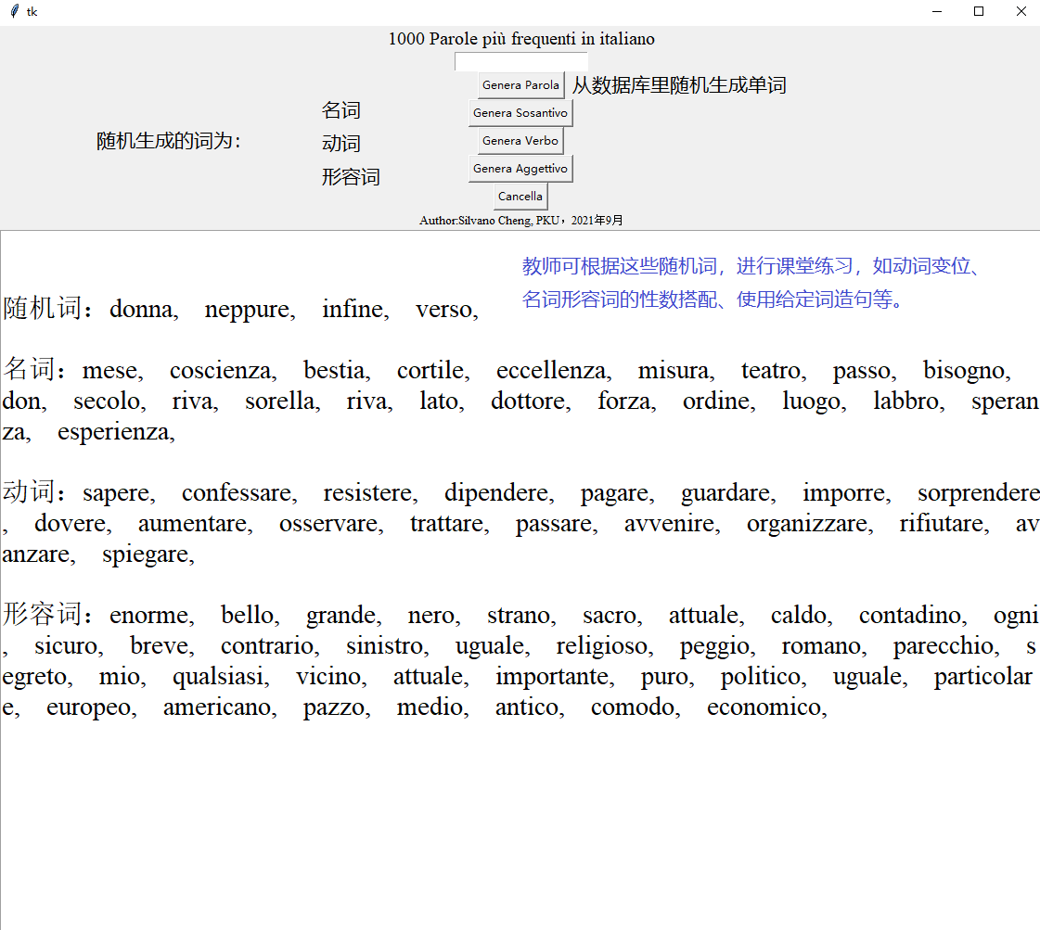
Task: Click the 动词 label
Action: [340, 145]
